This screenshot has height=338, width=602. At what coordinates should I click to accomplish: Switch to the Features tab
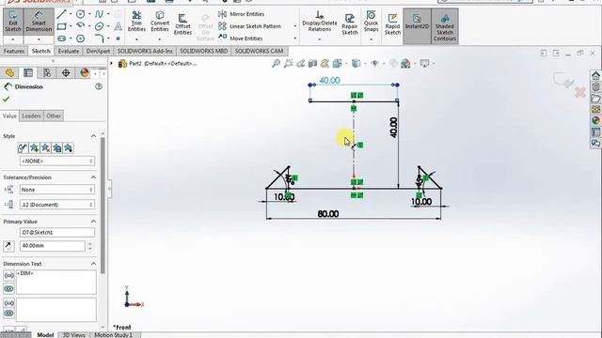[14, 51]
